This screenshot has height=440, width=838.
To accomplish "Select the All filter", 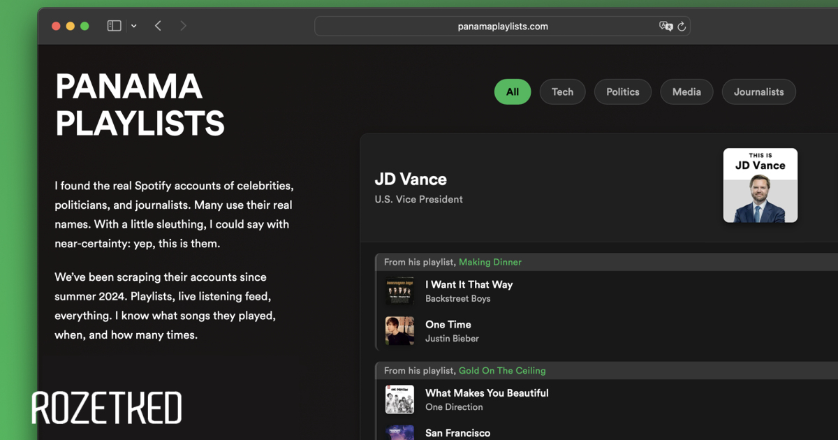I will (513, 91).
